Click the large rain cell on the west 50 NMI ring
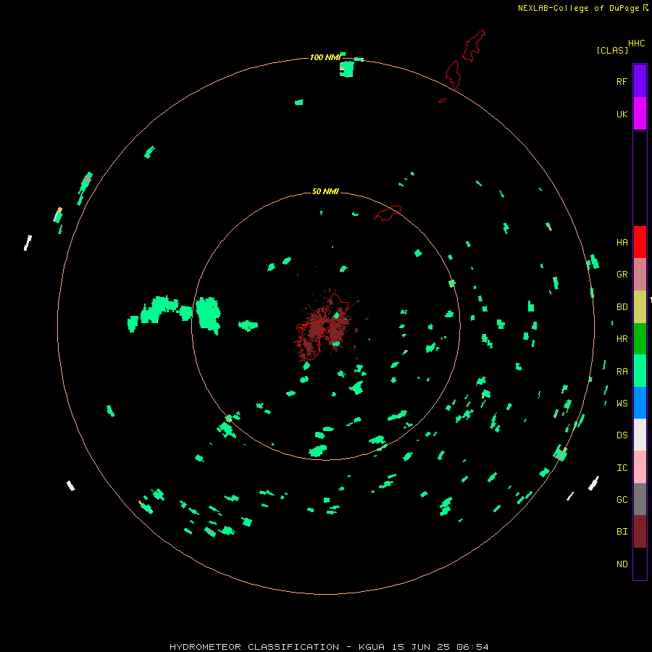Screen dimensions: 652x652 208,314
